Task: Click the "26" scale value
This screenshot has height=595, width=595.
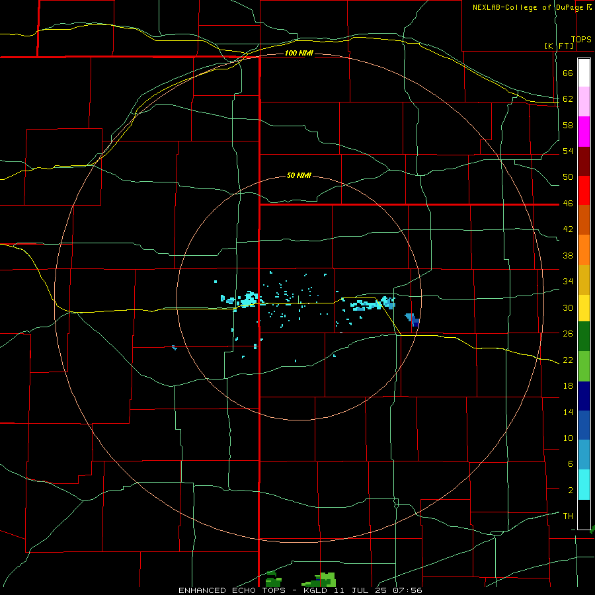Action: point(568,334)
